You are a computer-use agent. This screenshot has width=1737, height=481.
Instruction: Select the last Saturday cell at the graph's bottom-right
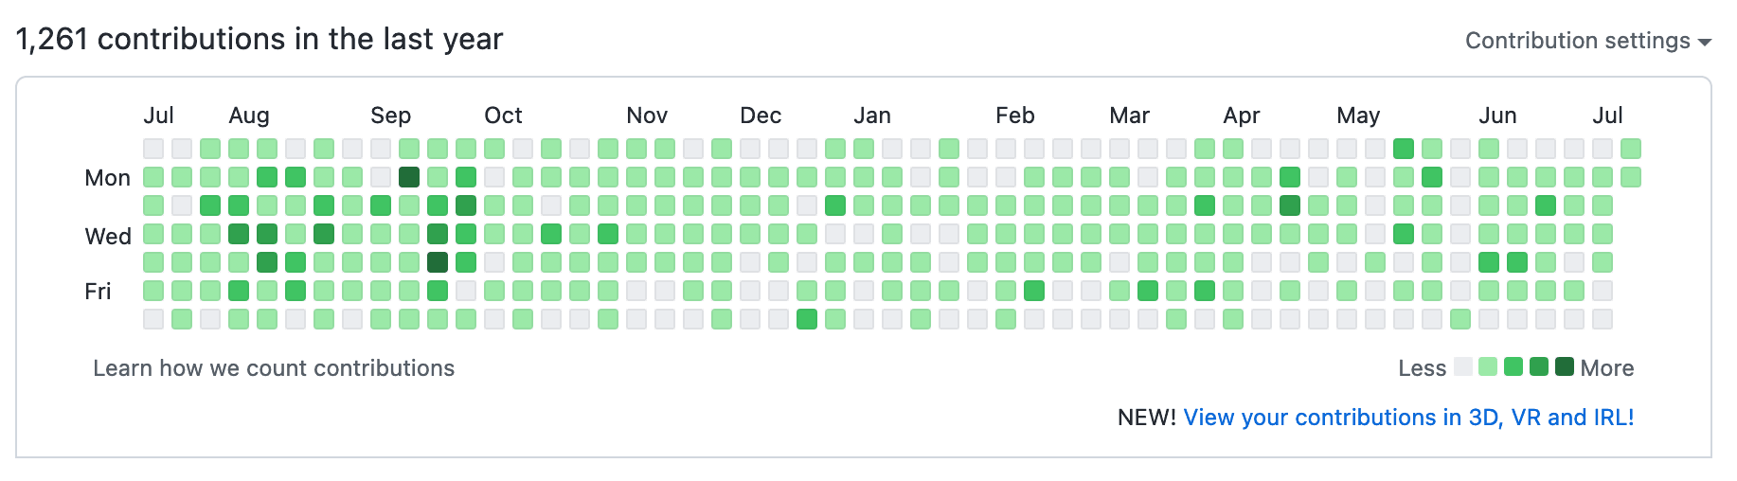[x=1603, y=319]
